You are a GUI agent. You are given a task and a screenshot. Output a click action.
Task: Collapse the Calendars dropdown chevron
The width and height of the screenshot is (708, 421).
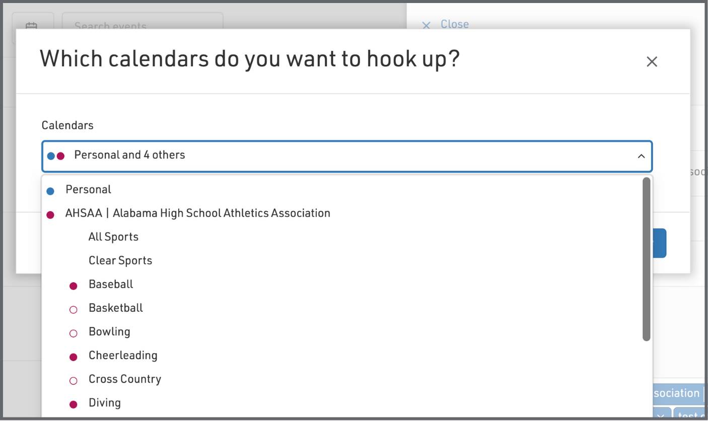tap(641, 156)
